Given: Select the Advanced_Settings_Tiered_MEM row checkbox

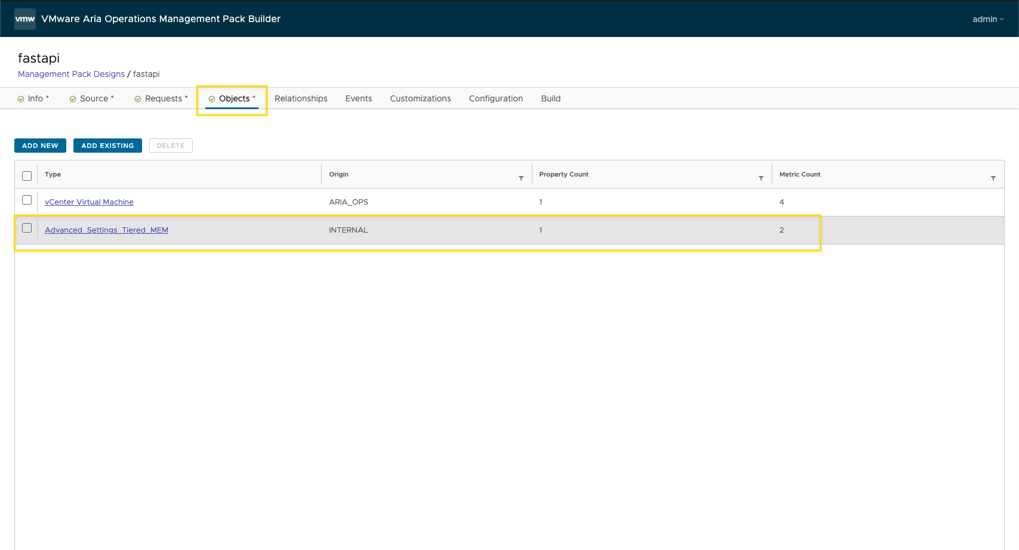Looking at the screenshot, I should 27,228.
